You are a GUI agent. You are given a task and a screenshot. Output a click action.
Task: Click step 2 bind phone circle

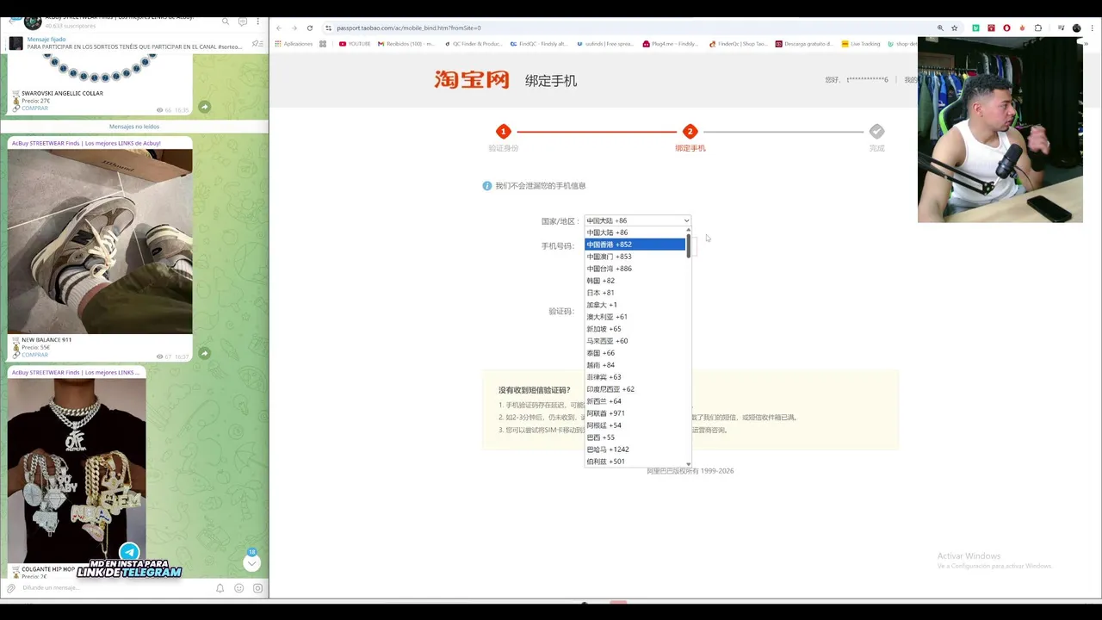690,132
